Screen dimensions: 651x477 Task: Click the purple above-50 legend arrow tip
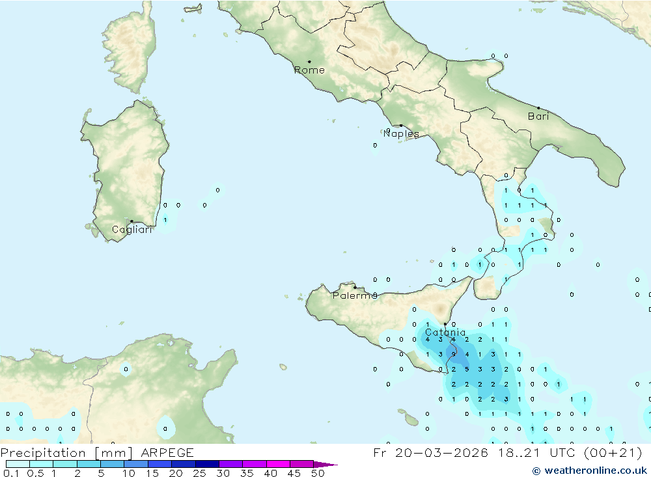click(325, 465)
